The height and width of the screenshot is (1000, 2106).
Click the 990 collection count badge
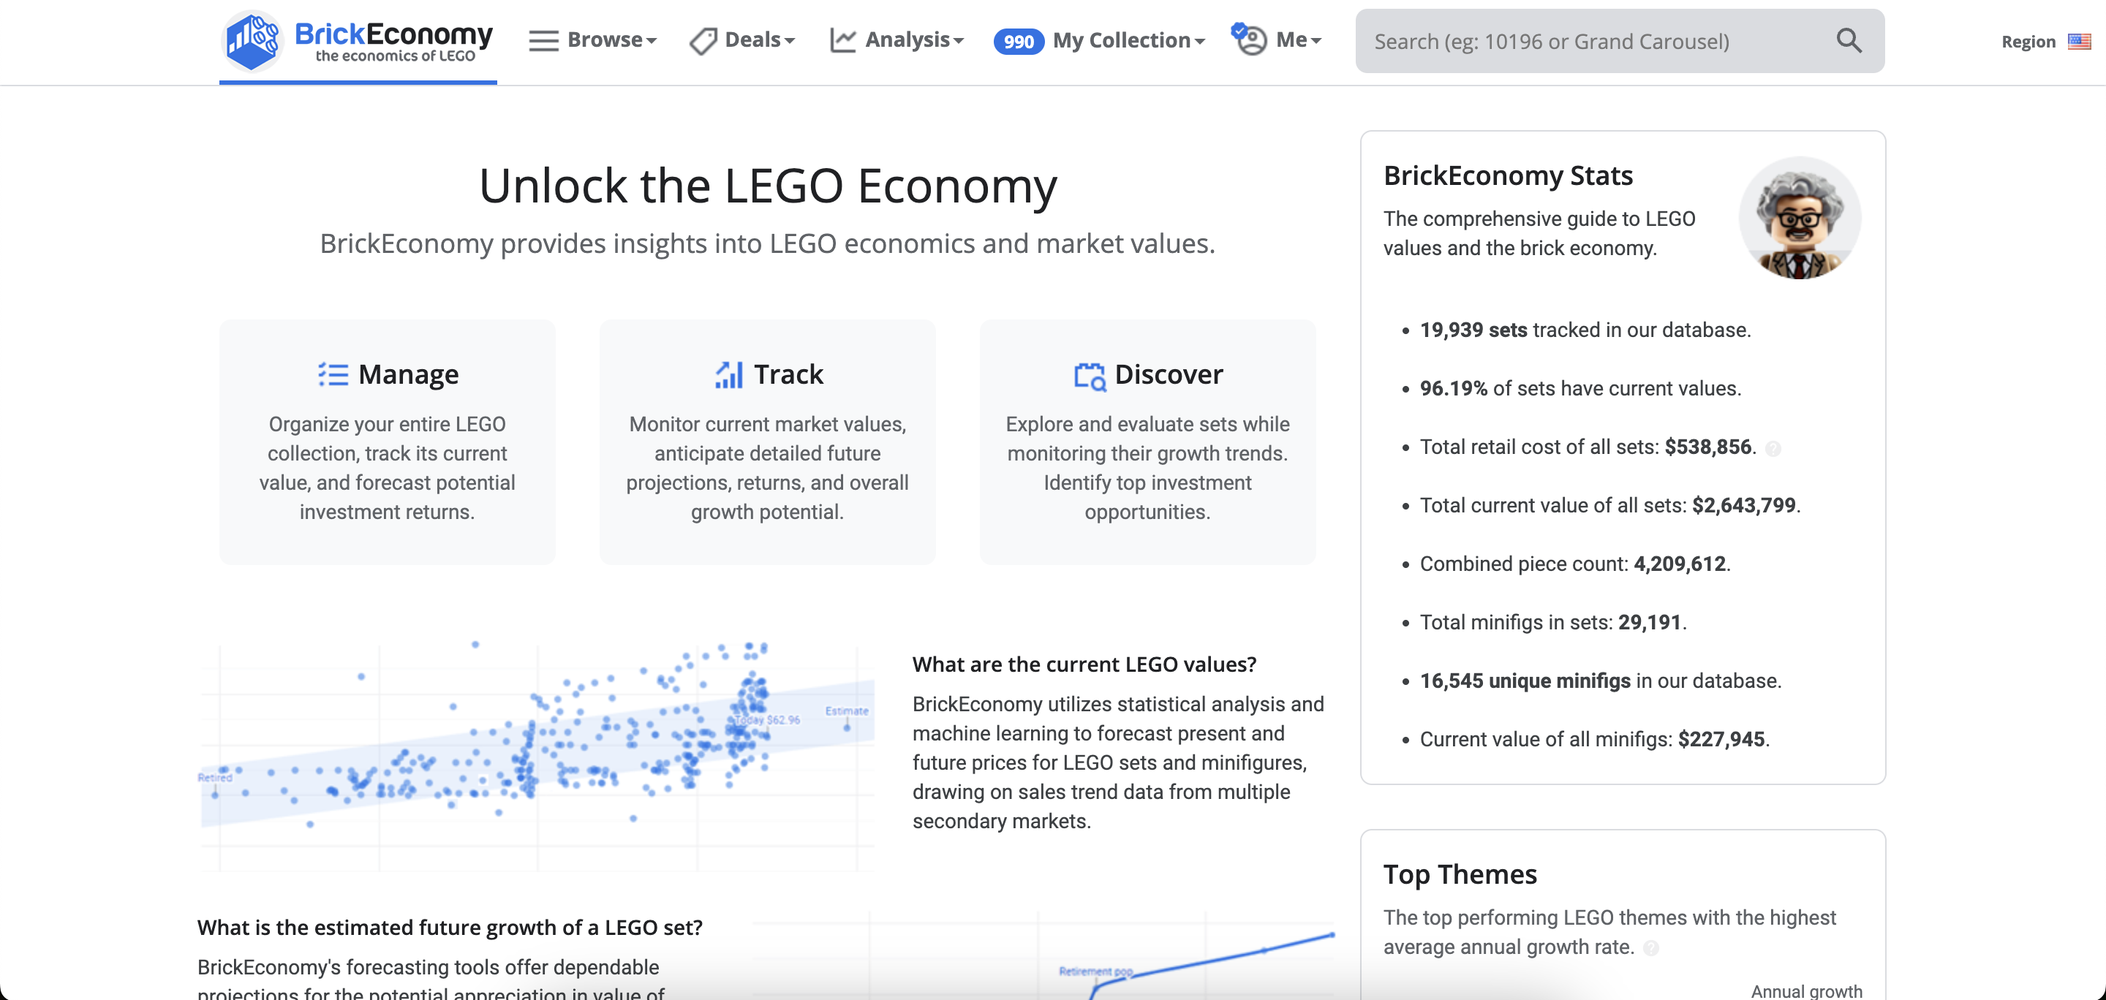(1018, 42)
